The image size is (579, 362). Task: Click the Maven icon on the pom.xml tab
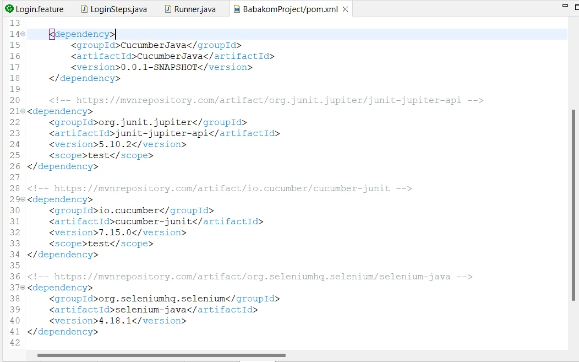[236, 8]
